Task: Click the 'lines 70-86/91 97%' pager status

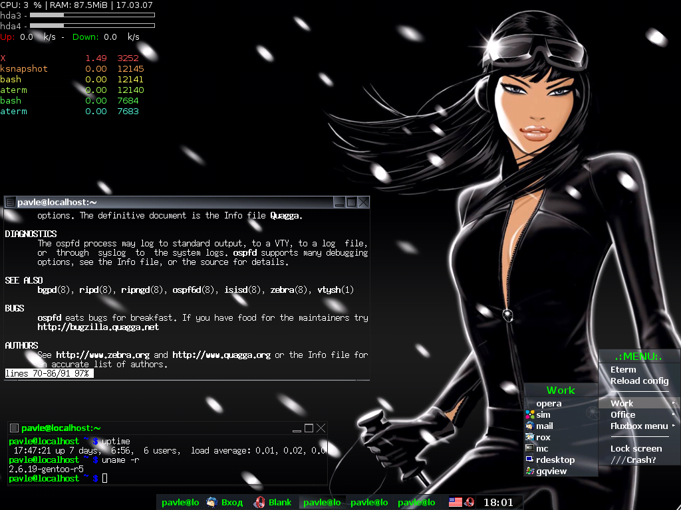Action: [x=49, y=373]
